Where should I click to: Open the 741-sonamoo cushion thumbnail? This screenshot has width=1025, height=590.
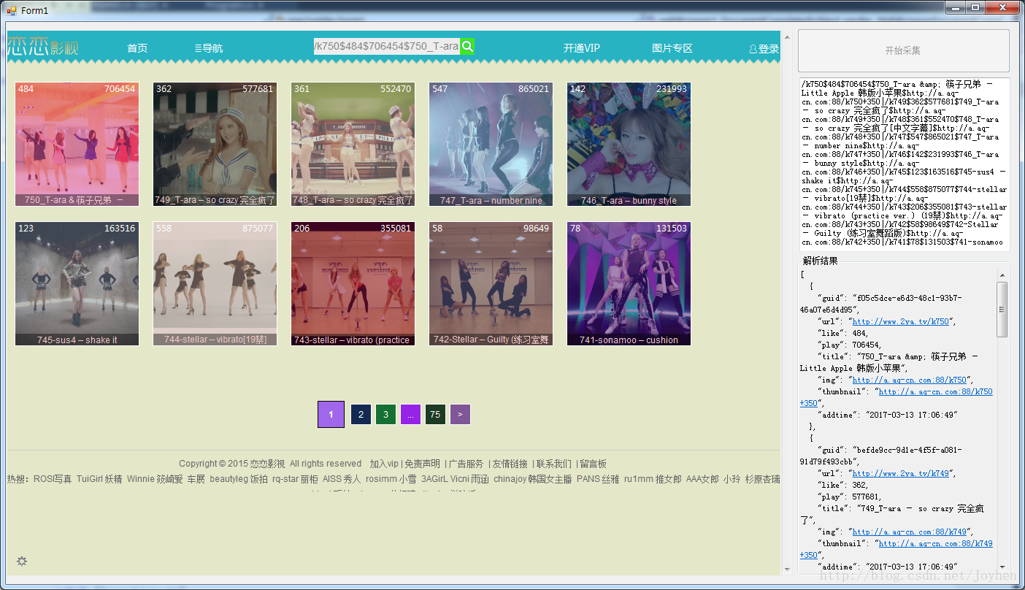(629, 284)
